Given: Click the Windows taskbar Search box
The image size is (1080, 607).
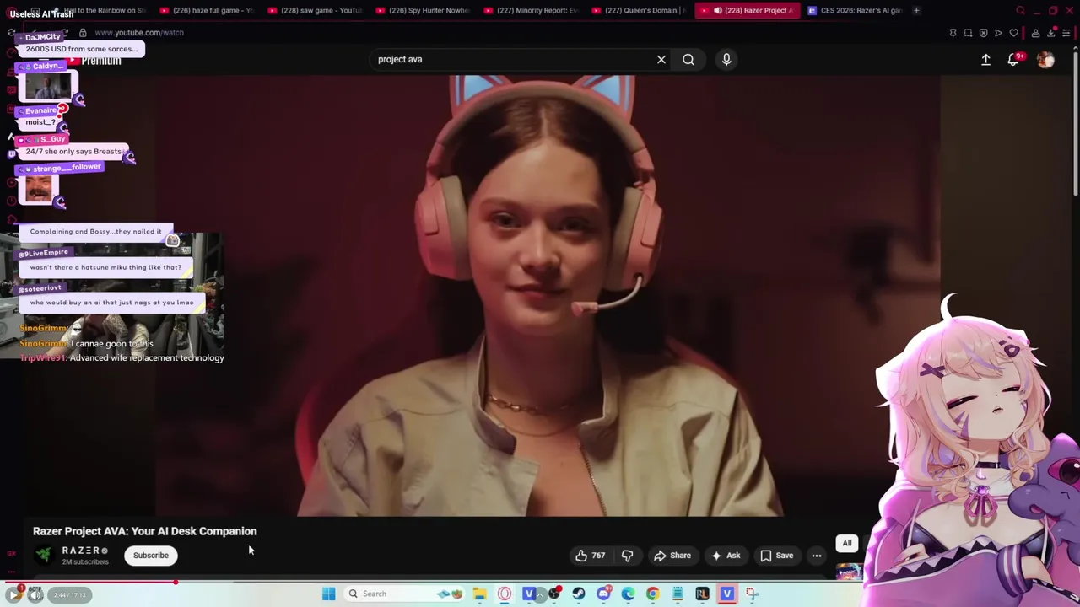Looking at the screenshot, I should coord(405,594).
